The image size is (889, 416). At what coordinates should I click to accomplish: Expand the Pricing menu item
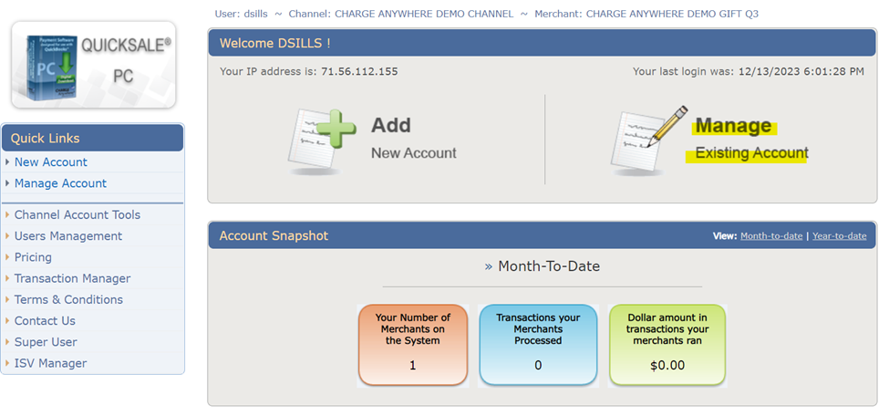tap(33, 257)
